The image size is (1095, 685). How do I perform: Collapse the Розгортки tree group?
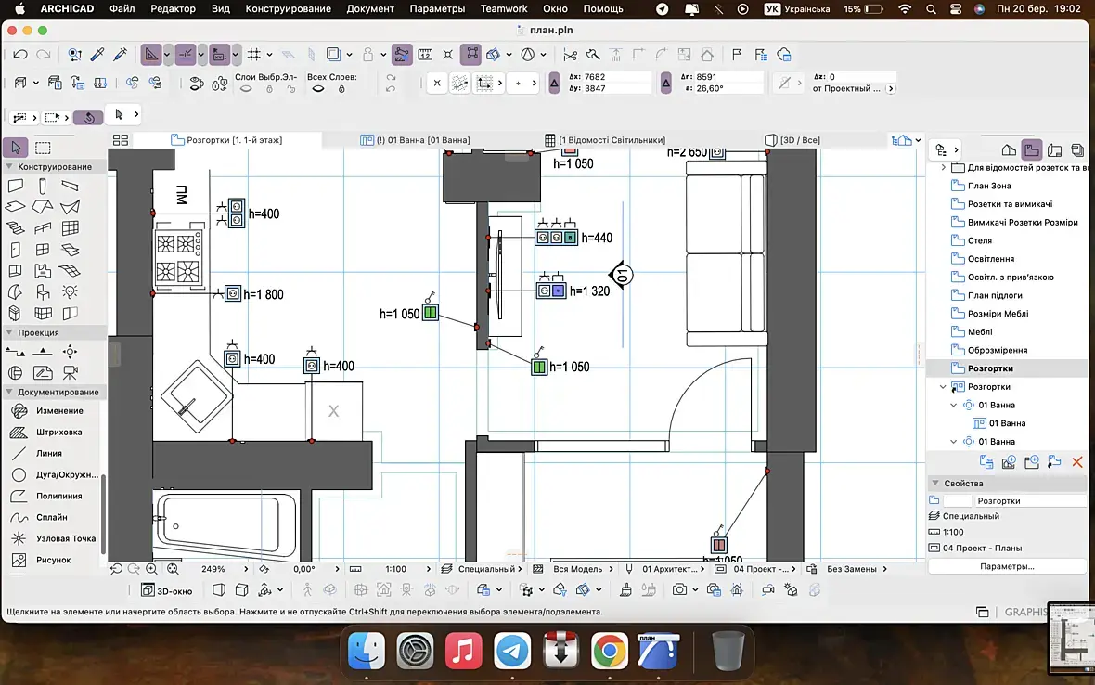944,387
